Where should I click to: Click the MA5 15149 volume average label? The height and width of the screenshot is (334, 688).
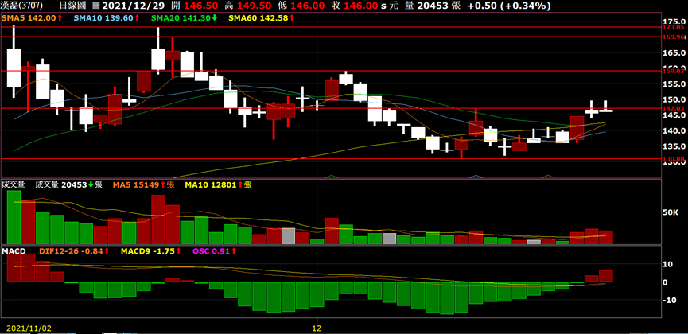click(143, 184)
